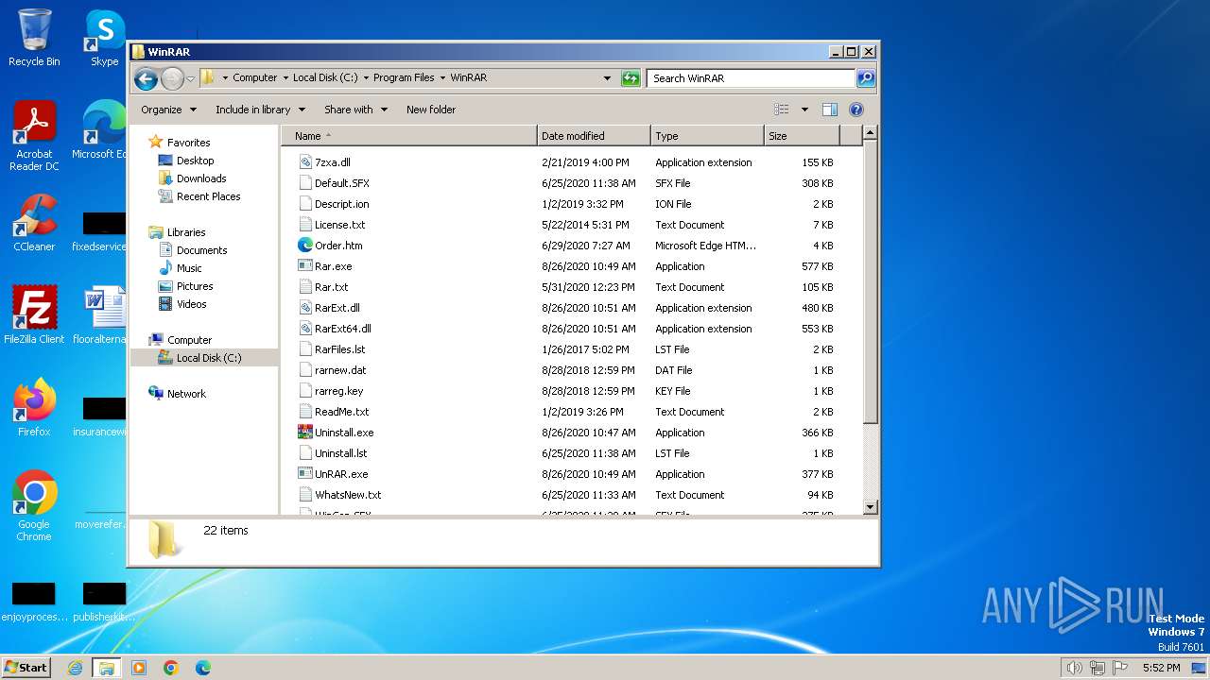The width and height of the screenshot is (1210, 680).
Task: Expand the dropdown arrow after Computer breadcrumb
Action: pyautogui.click(x=285, y=78)
